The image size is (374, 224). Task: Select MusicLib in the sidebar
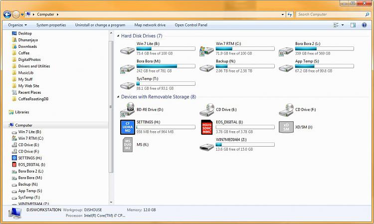tap(26, 73)
